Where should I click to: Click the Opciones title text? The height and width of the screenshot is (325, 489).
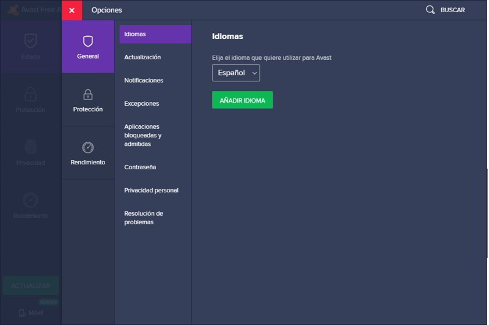pyautogui.click(x=106, y=10)
